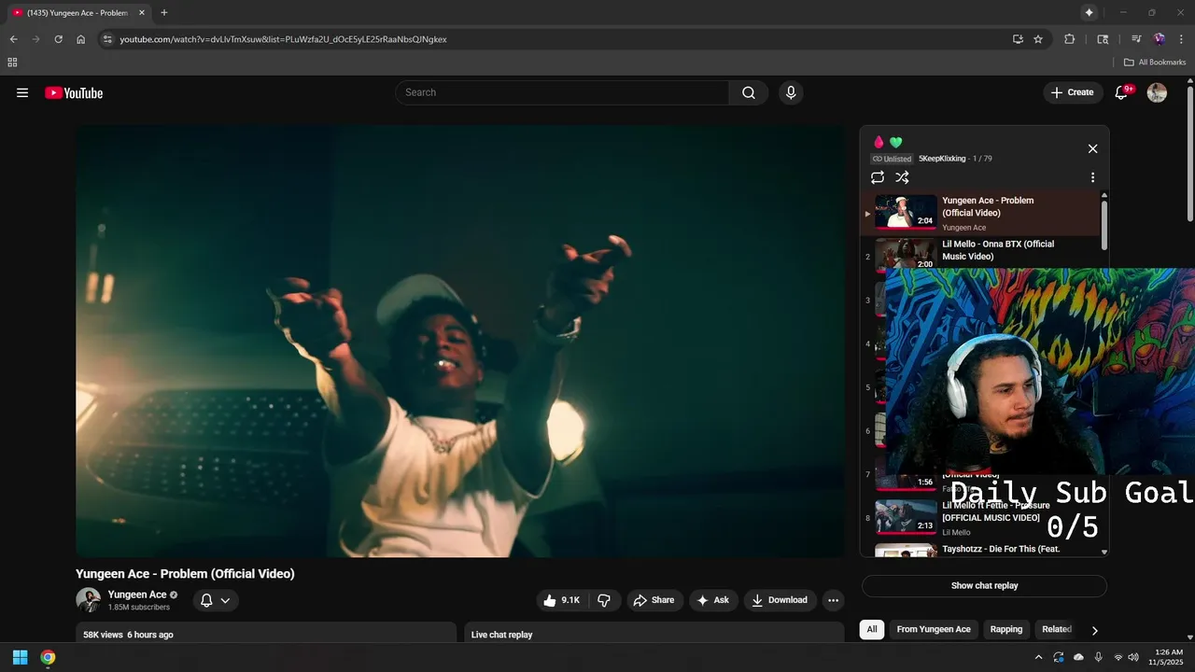The image size is (1195, 672).
Task: Start voice search with the microphone icon
Action: click(x=791, y=92)
